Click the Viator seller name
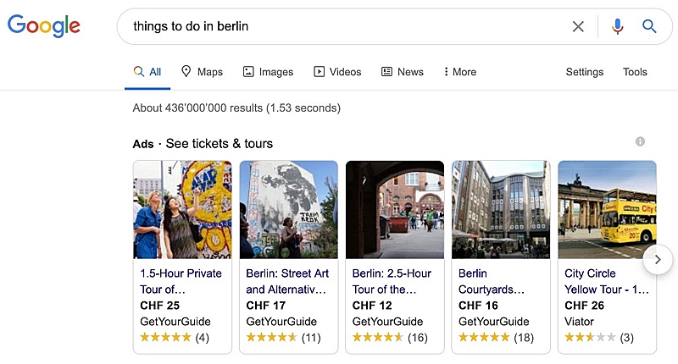The image size is (678, 364). tap(579, 322)
